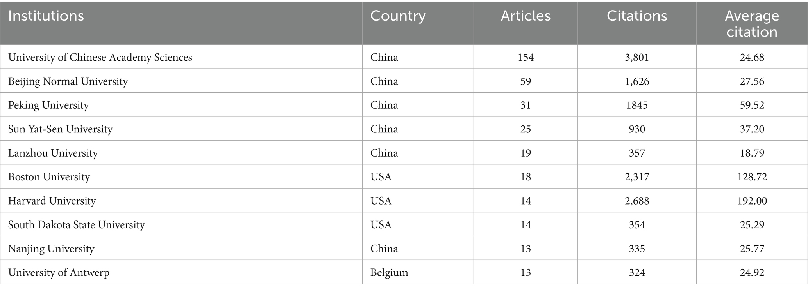This screenshot has height=291, width=808.
Task: Click the Country column header
Action: (398, 16)
